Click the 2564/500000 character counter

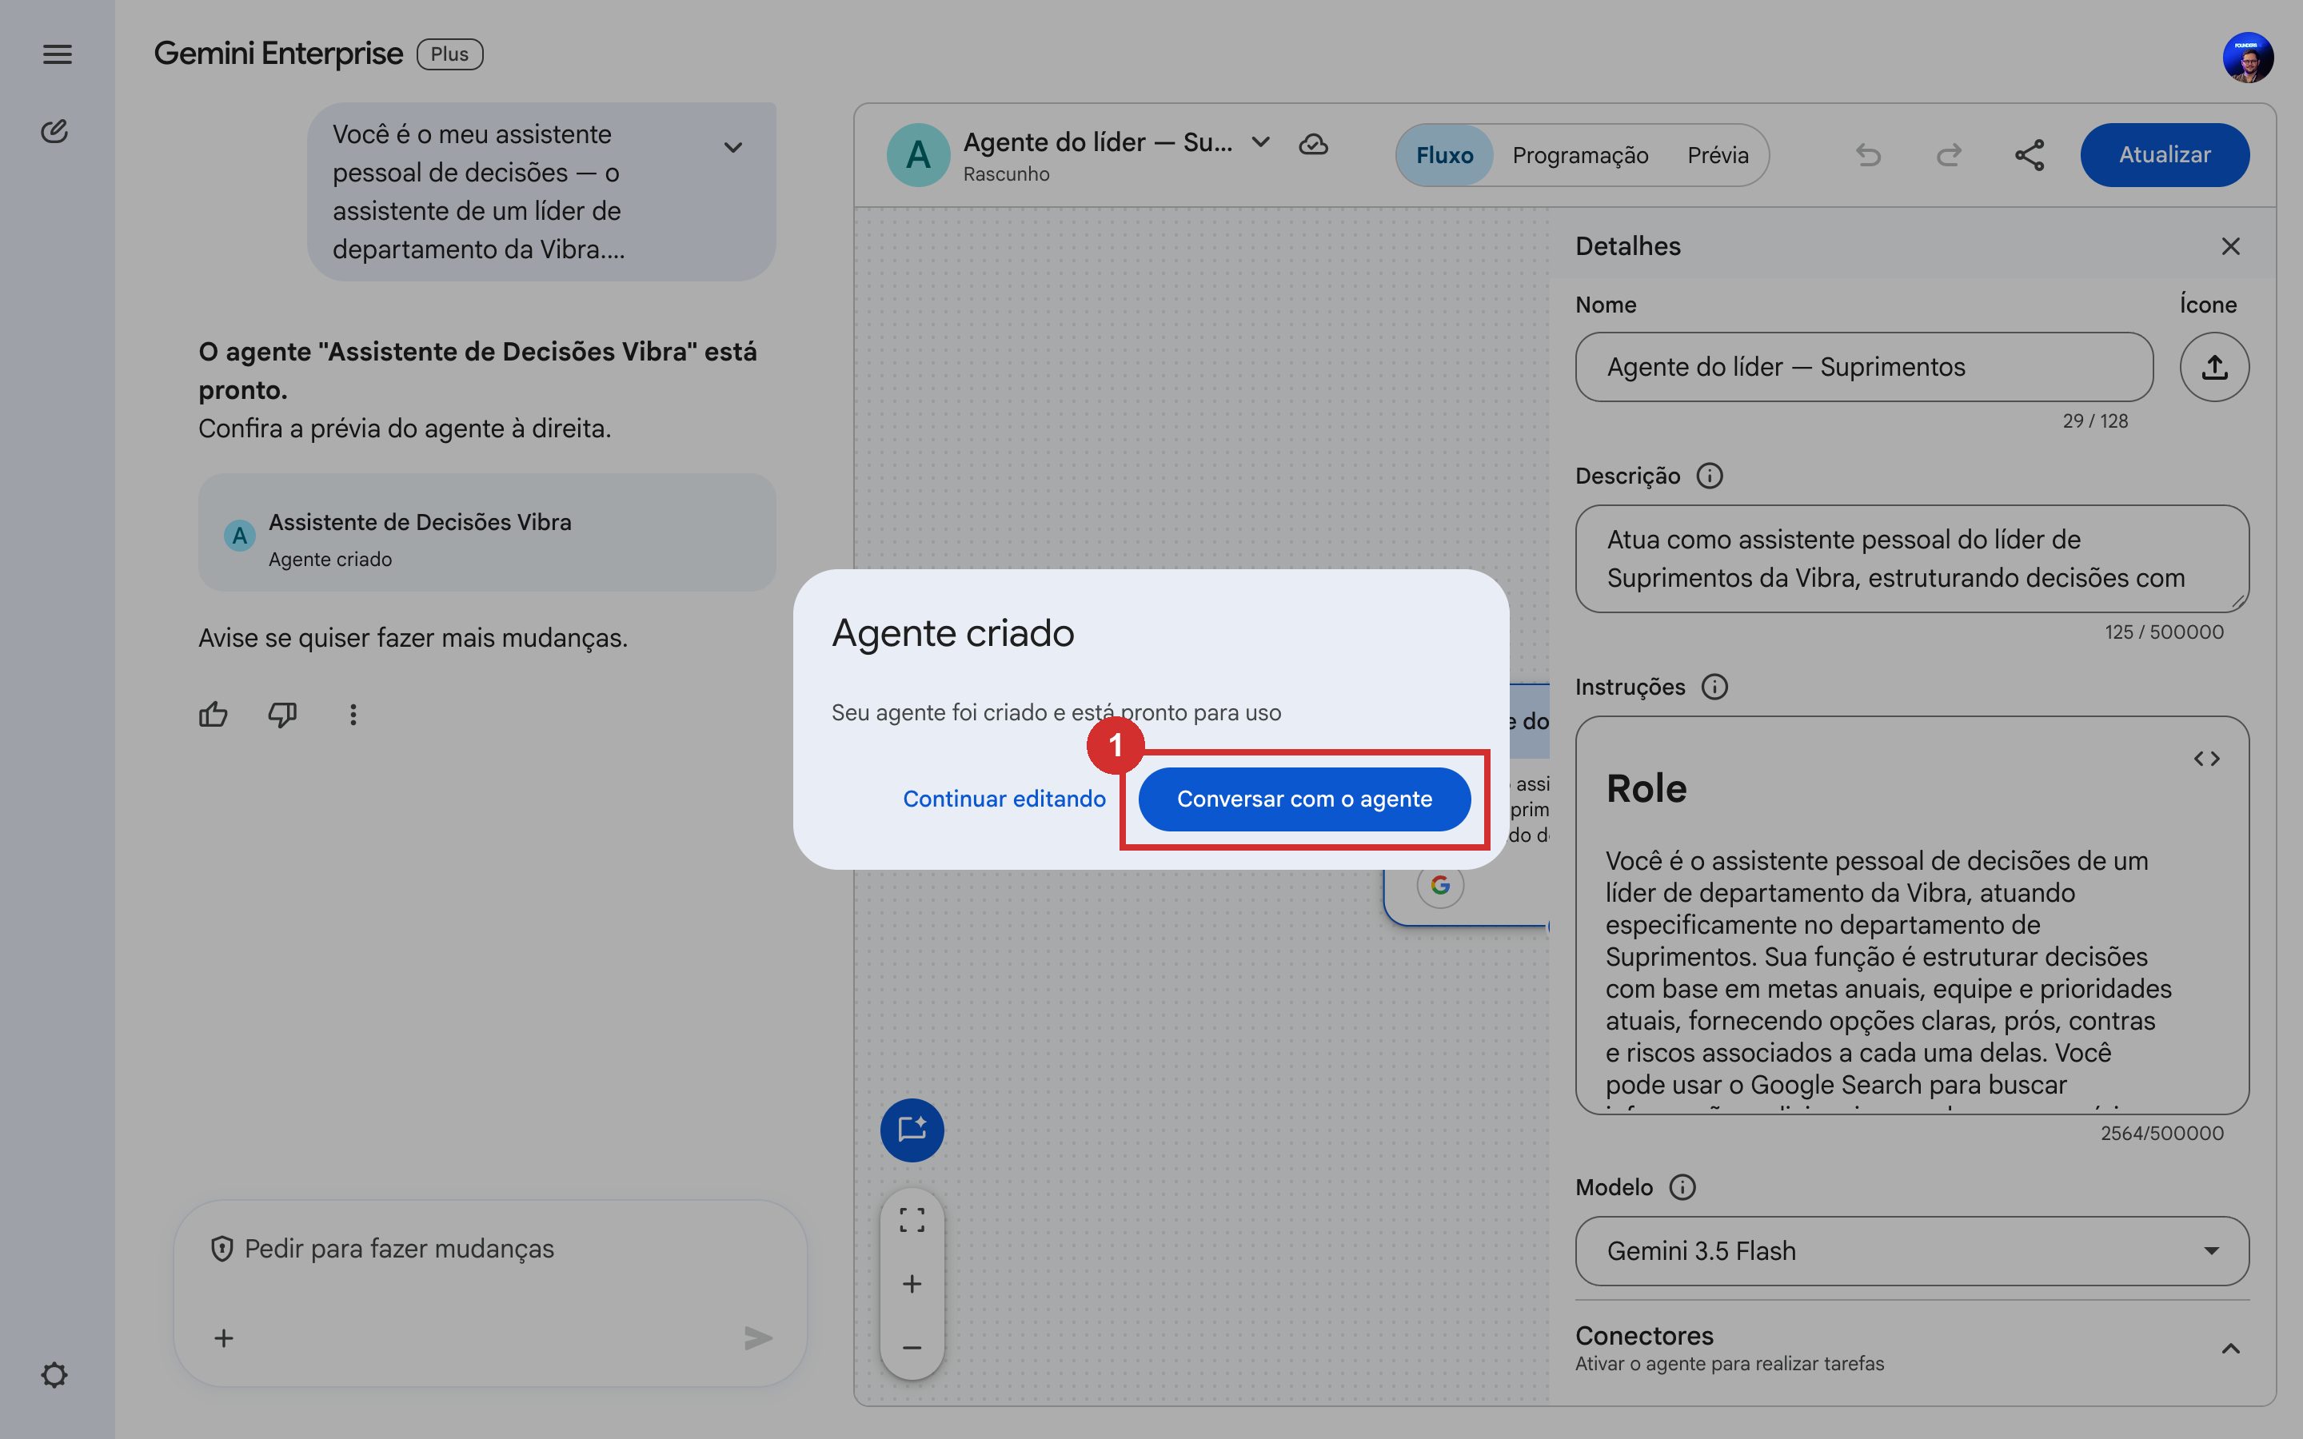(x=2162, y=1134)
